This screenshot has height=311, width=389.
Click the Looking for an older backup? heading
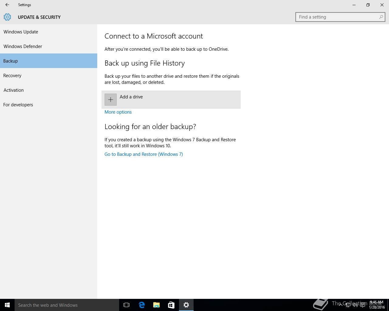pos(150,127)
